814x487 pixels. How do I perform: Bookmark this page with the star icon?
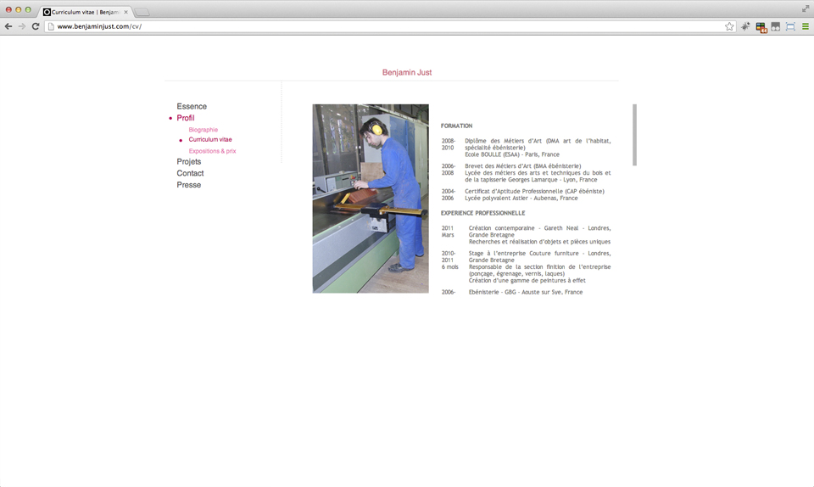(729, 26)
